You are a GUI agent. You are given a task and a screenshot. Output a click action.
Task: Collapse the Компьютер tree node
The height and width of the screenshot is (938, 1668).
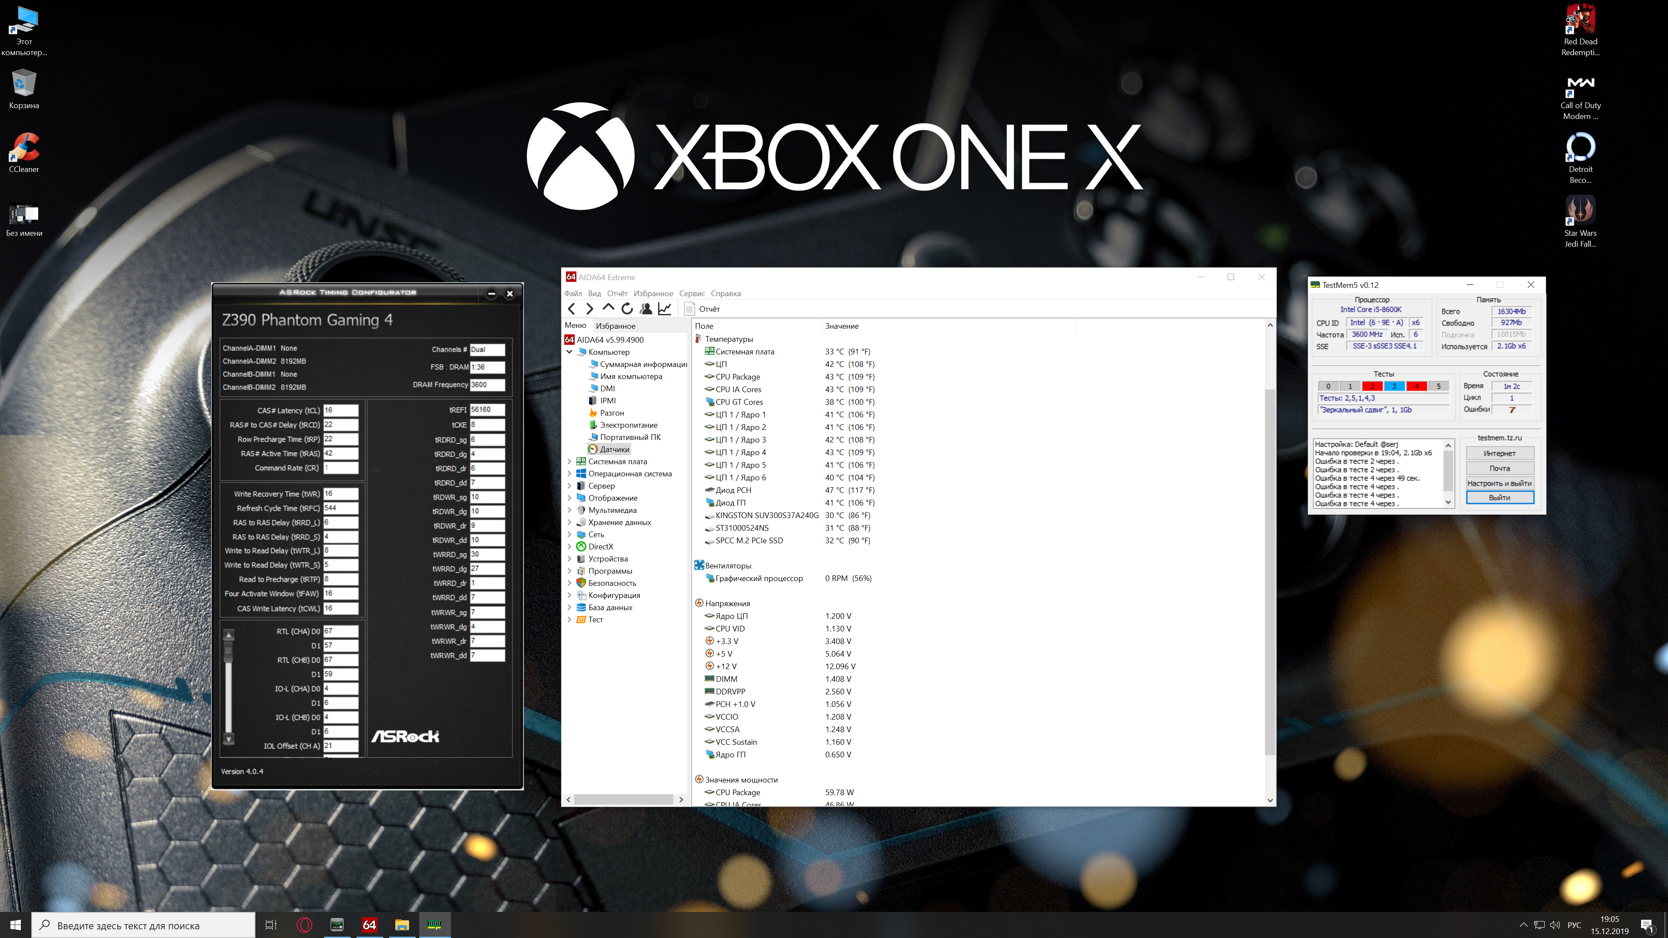[570, 352]
